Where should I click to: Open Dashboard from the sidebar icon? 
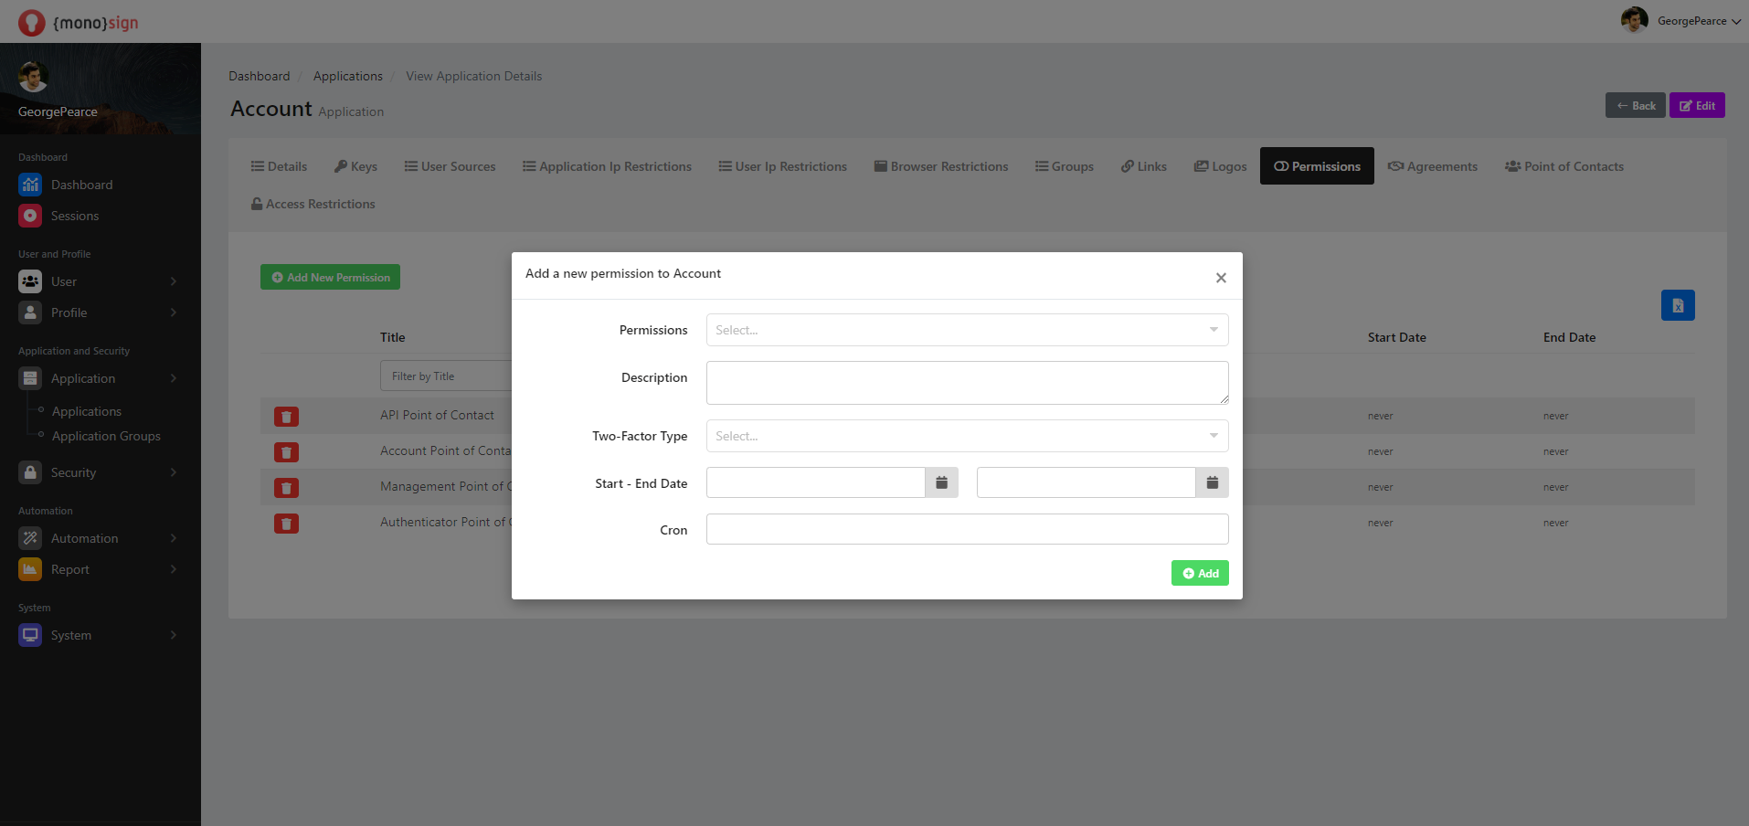click(30, 185)
